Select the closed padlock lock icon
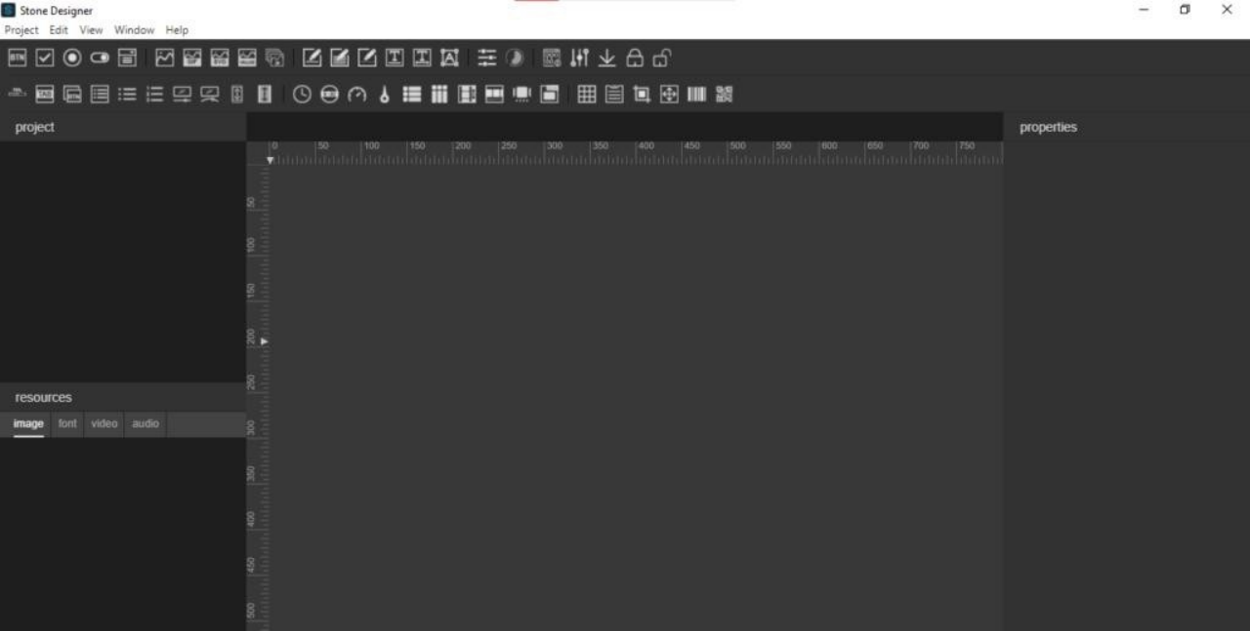Screen dimensions: 1250x631 pos(635,59)
